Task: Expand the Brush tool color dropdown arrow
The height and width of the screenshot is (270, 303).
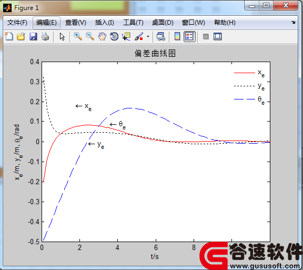Action: [x=148, y=36]
